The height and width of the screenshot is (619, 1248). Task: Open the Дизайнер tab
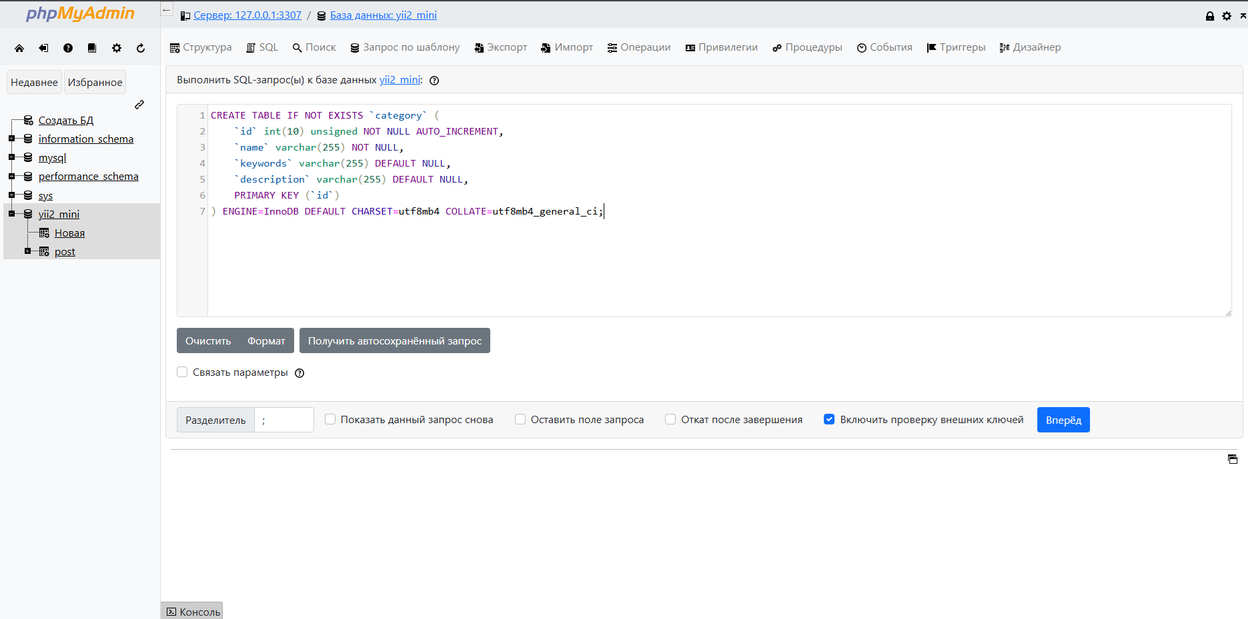(1030, 47)
